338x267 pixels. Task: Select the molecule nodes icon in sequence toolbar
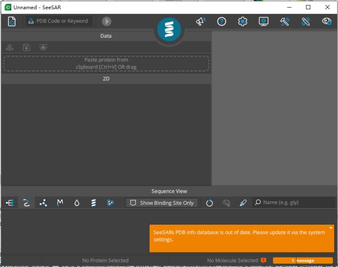43,203
